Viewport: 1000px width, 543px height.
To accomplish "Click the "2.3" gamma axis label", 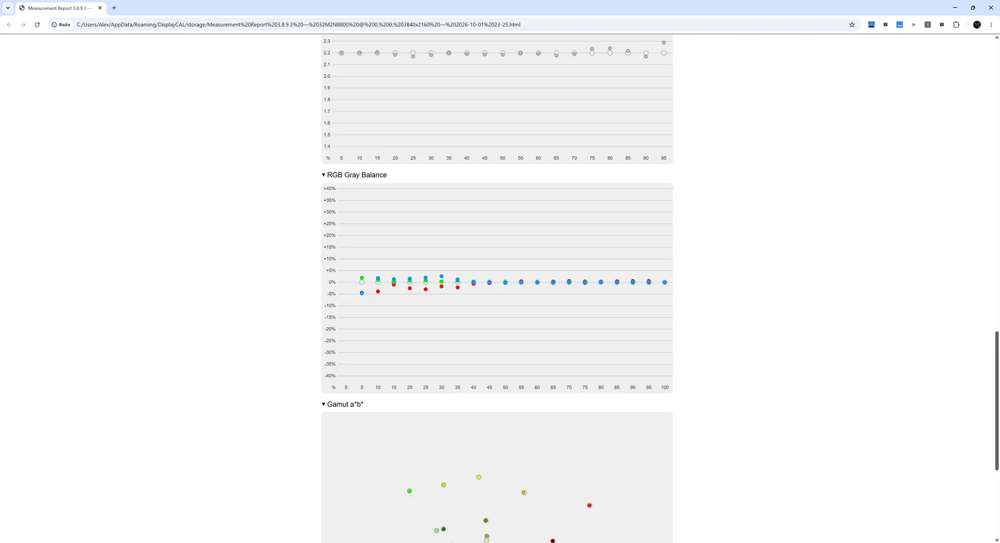I will [x=327, y=41].
